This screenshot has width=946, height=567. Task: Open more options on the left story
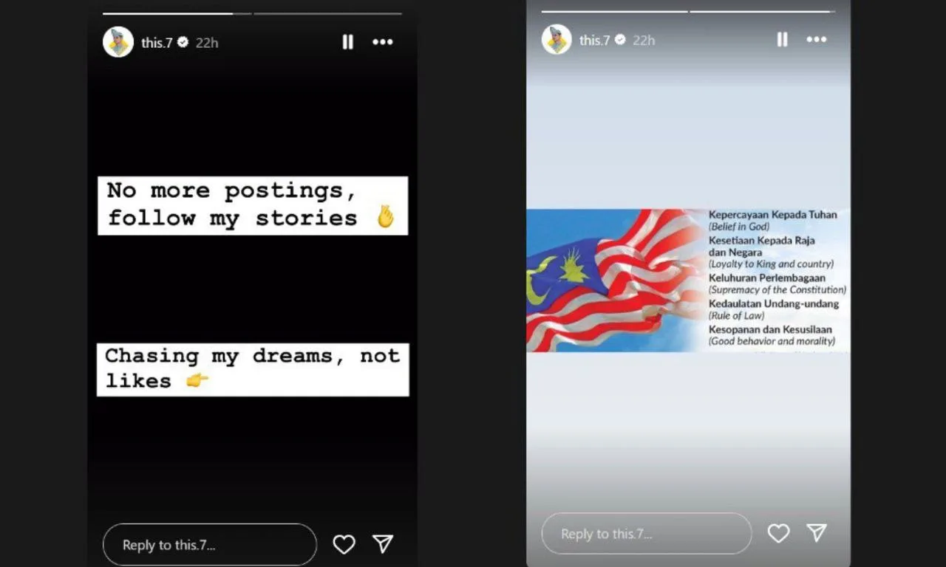click(x=383, y=42)
